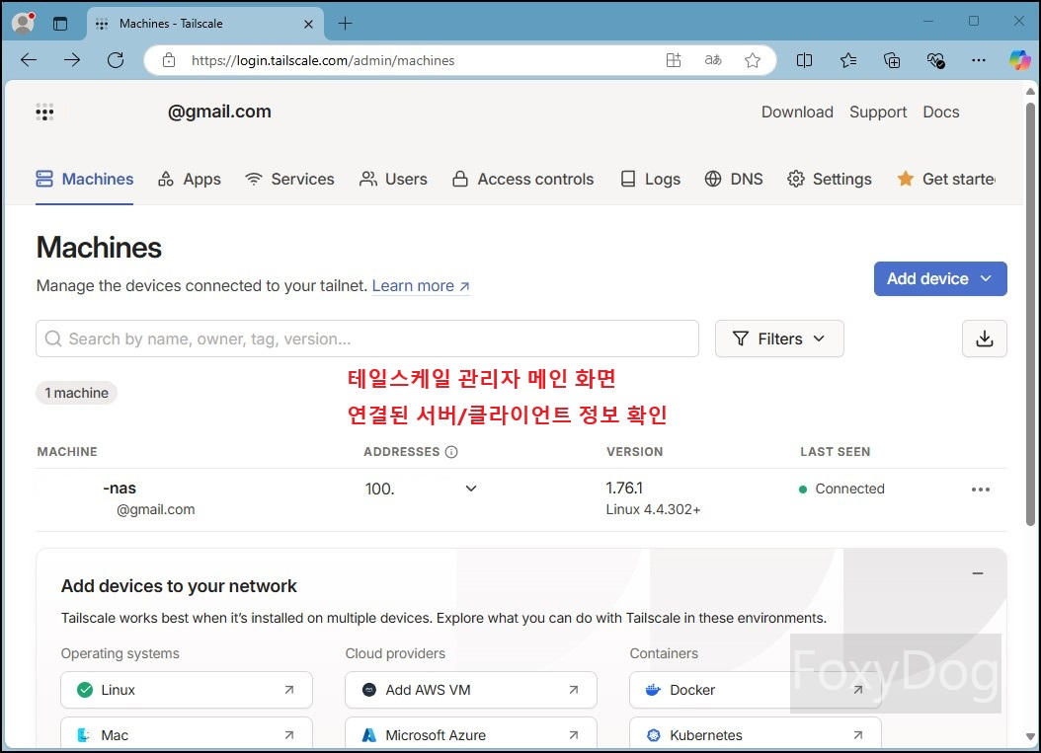Open the tab actions menu icon
1041x753 pixels.
point(60,24)
